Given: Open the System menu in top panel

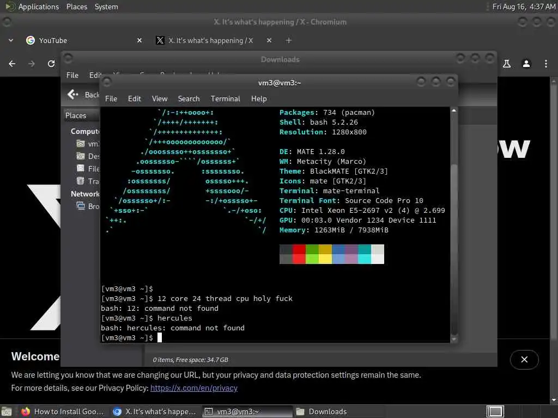Looking at the screenshot, I should [x=106, y=7].
